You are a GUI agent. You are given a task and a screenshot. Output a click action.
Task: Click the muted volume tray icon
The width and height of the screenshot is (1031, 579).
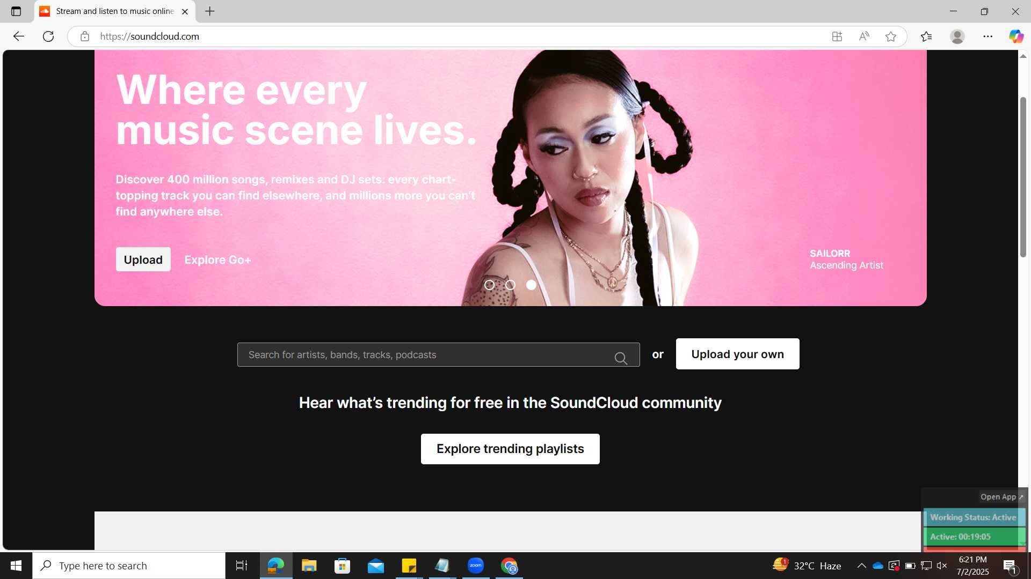tap(942, 566)
